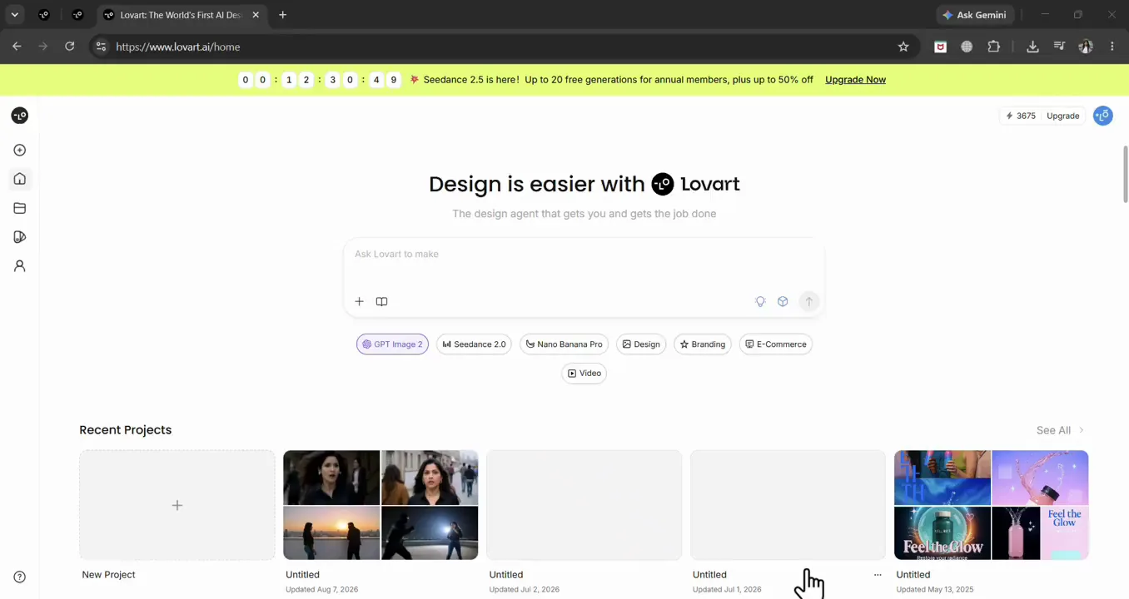Open the Feel the Glow project thumbnail
The image size is (1129, 599).
(992, 505)
